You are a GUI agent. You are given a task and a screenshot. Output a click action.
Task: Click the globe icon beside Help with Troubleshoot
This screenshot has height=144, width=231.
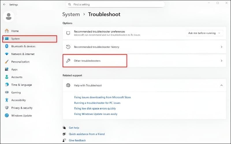(x=68, y=85)
